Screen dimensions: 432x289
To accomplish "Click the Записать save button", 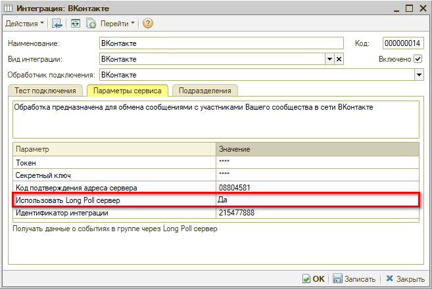I will tap(354, 278).
